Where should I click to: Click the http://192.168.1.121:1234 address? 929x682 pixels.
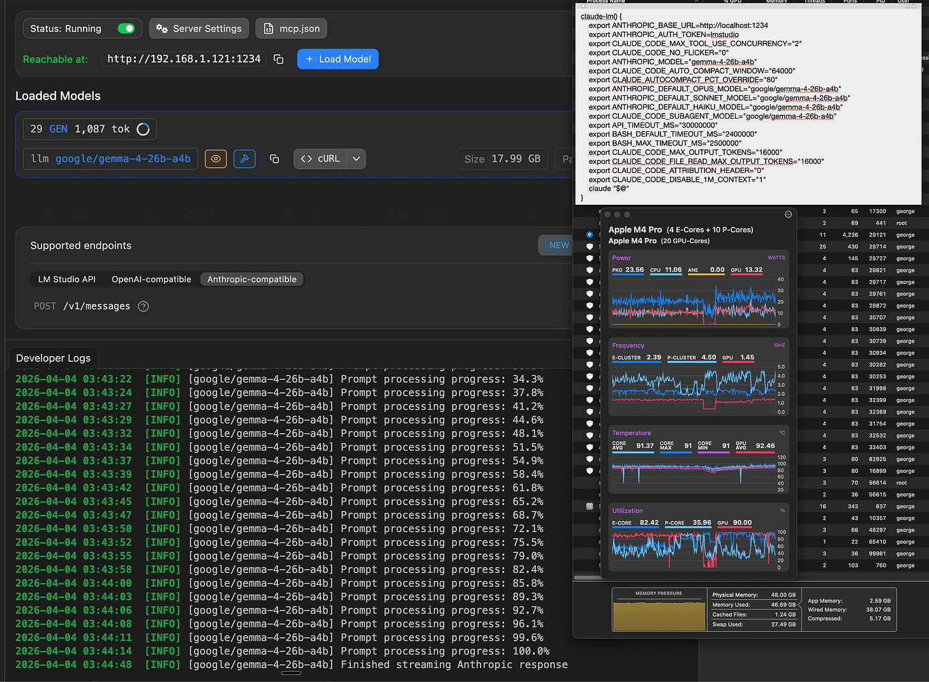[x=184, y=59]
